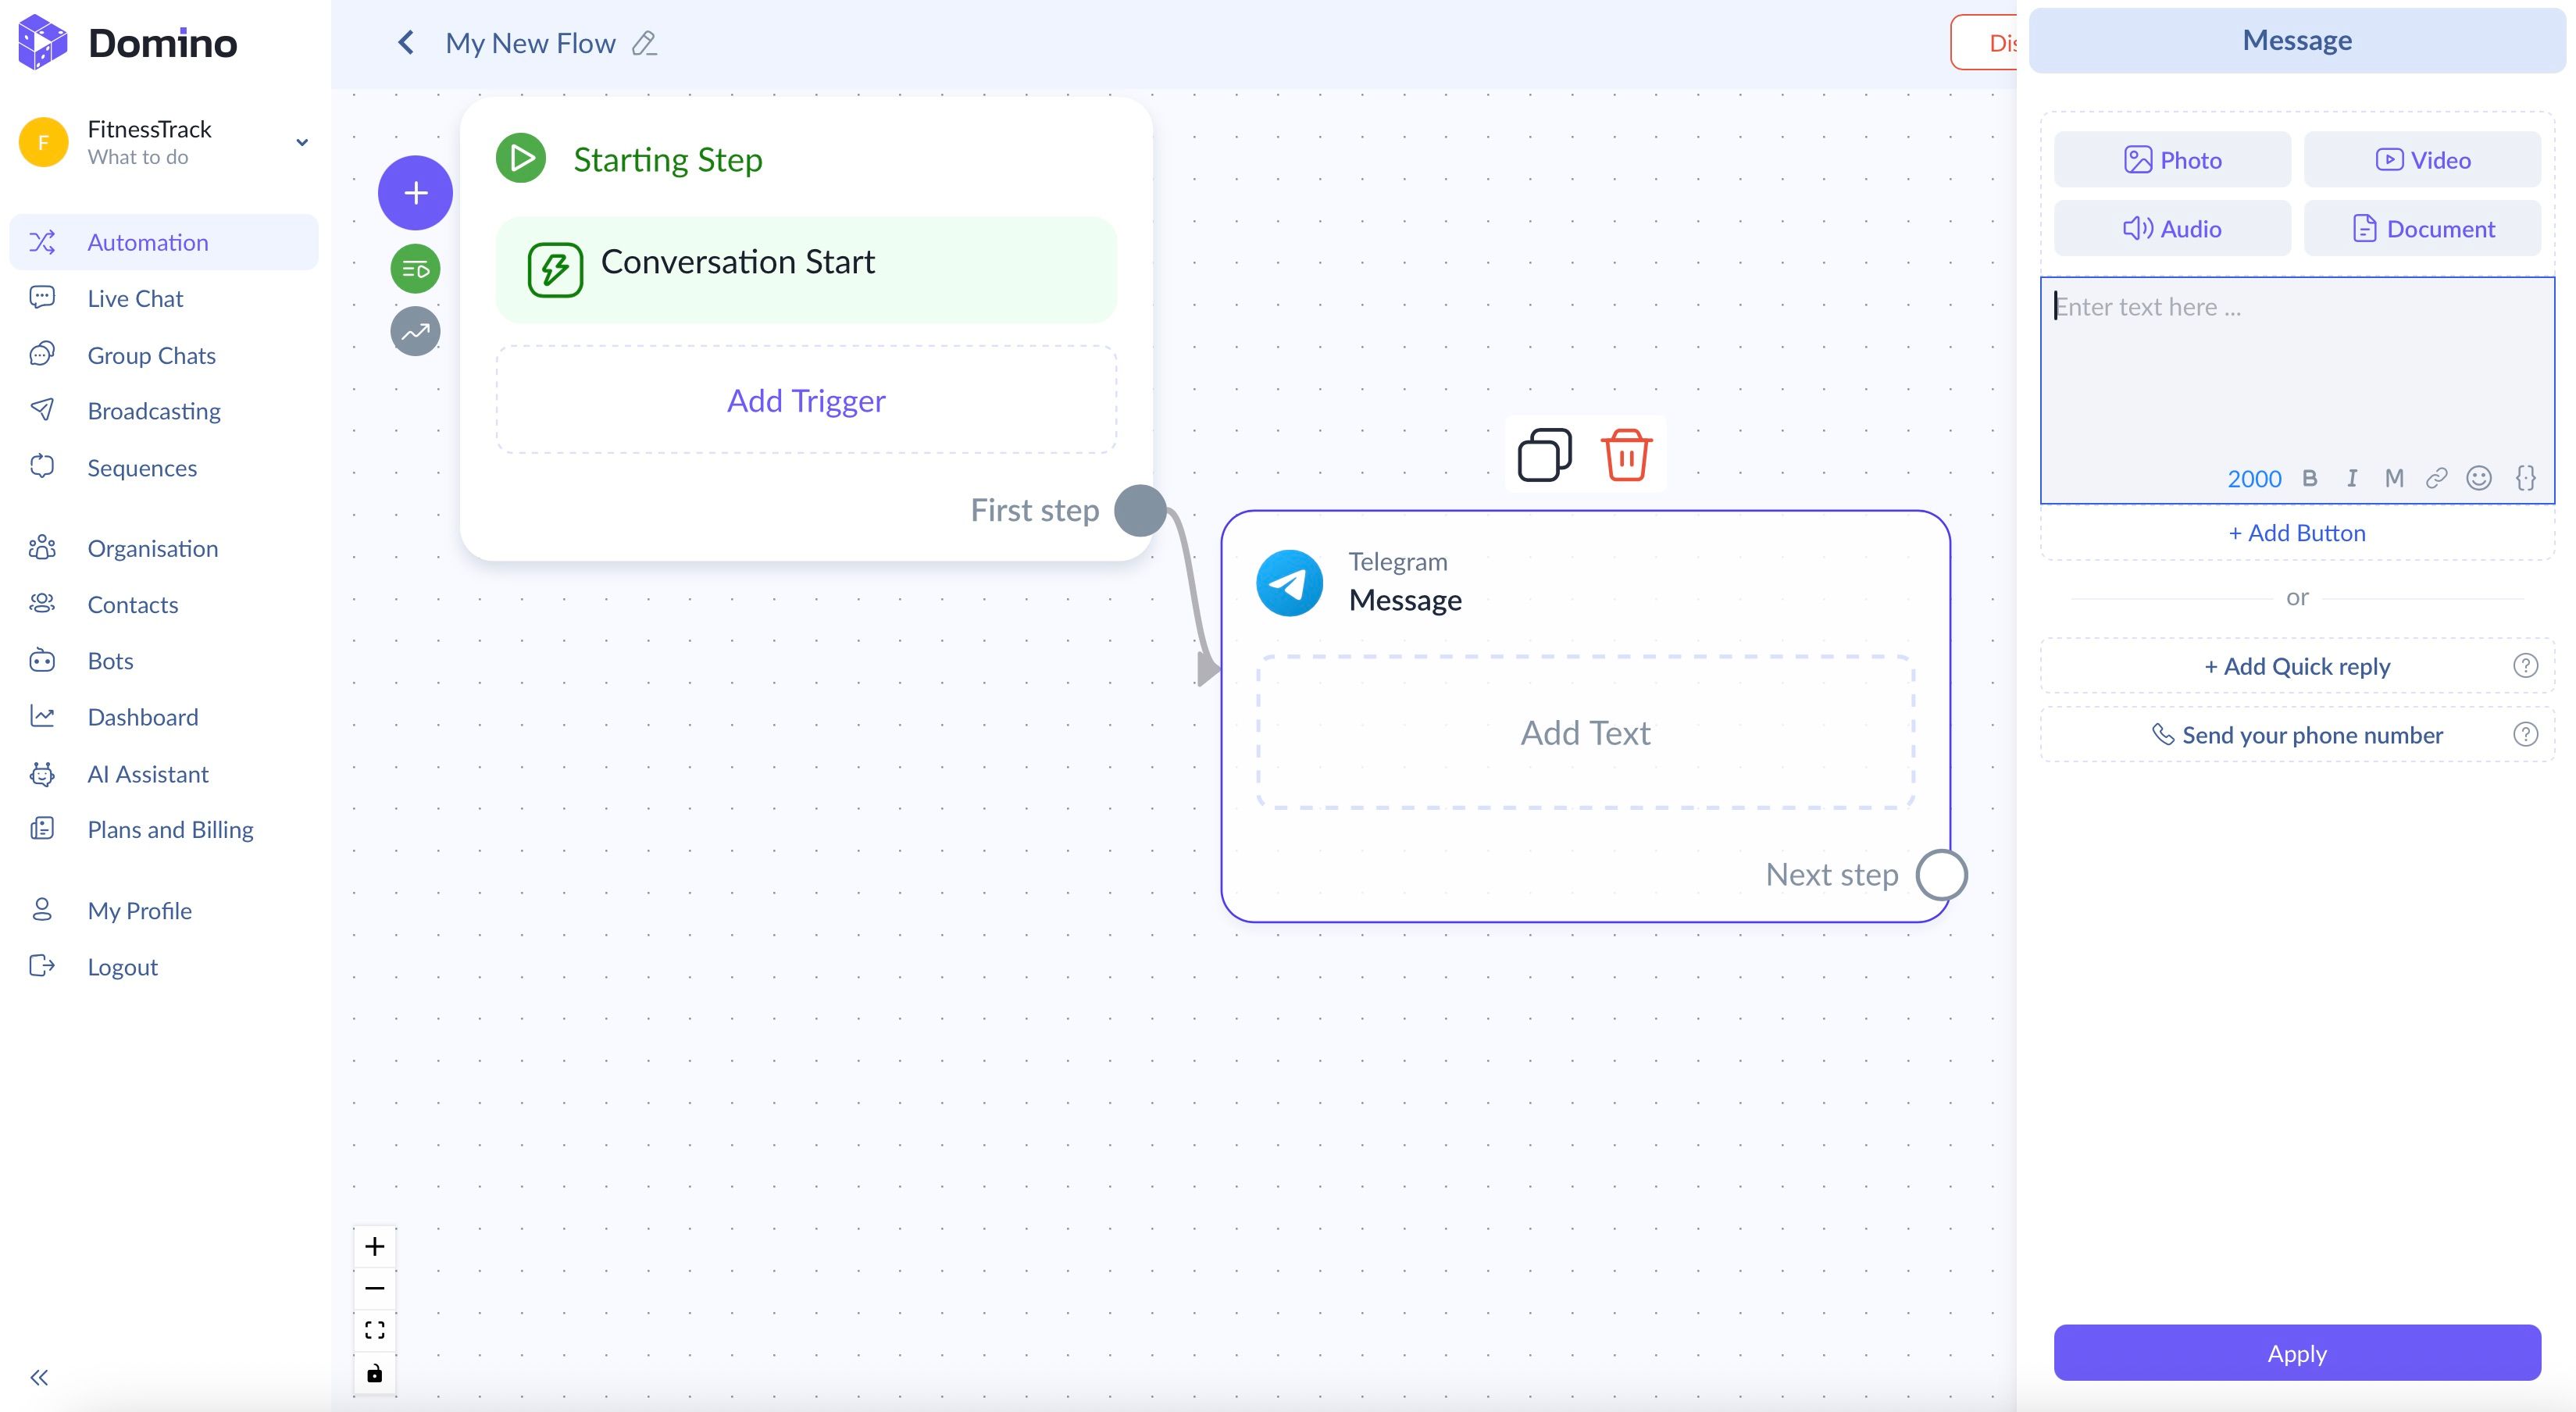Image resolution: width=2576 pixels, height=1412 pixels.
Task: Collapse the left sidebar
Action: (39, 1377)
